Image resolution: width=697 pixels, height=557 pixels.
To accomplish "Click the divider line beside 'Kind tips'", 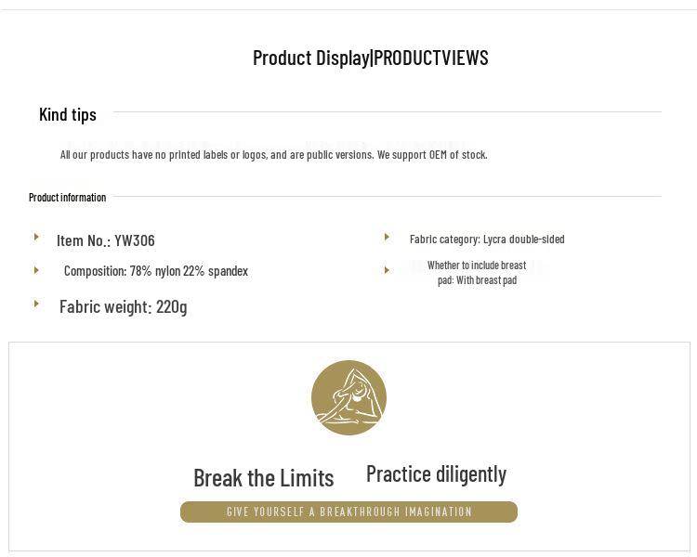I will point(387,112).
